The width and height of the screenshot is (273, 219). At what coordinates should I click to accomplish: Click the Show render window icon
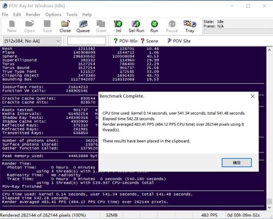pos(101,26)
